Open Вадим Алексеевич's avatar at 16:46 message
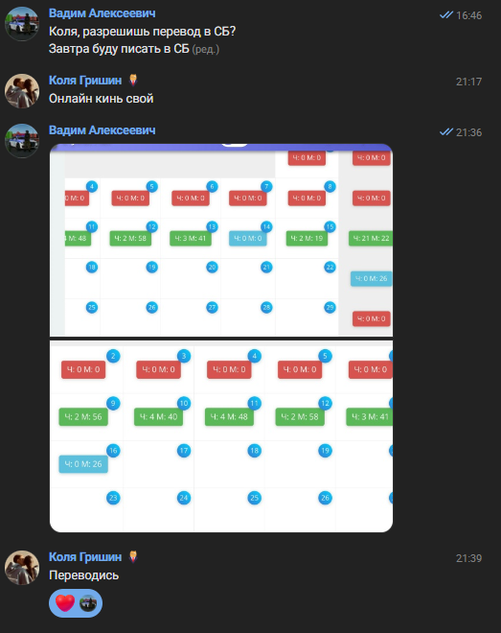Screen dimensions: 501x633 pyautogui.click(x=22, y=23)
